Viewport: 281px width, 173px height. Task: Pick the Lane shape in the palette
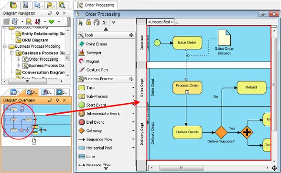tap(87, 156)
